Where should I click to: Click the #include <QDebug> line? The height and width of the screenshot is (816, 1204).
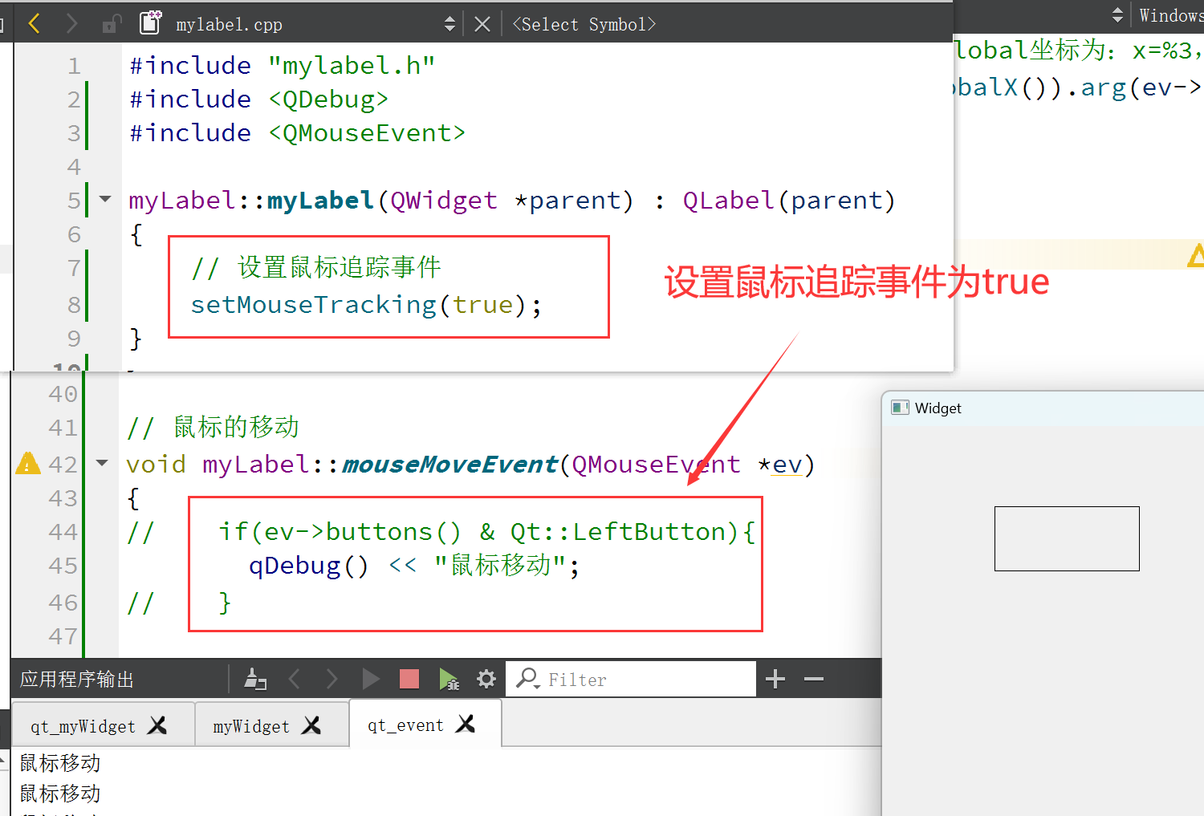click(259, 99)
